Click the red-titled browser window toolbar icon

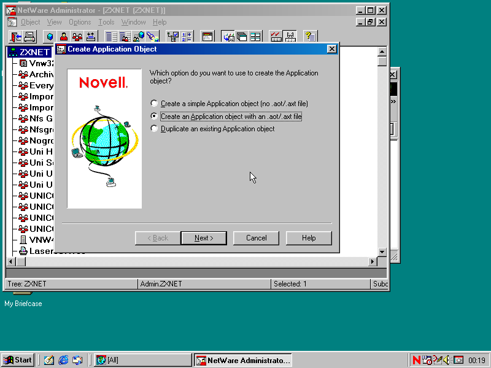tap(207, 37)
